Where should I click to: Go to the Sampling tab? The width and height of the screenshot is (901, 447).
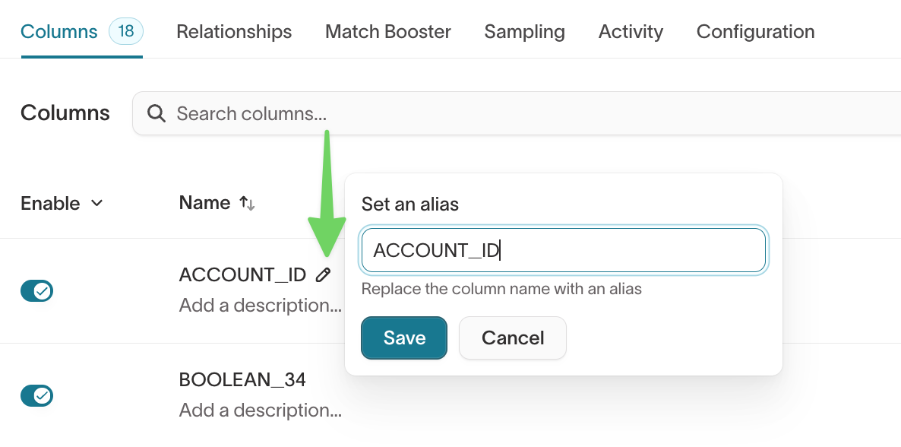click(524, 32)
